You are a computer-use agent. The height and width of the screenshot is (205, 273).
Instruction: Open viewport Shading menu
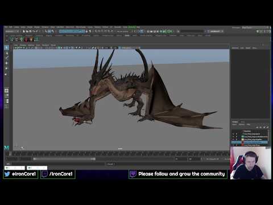[x=31, y=45]
